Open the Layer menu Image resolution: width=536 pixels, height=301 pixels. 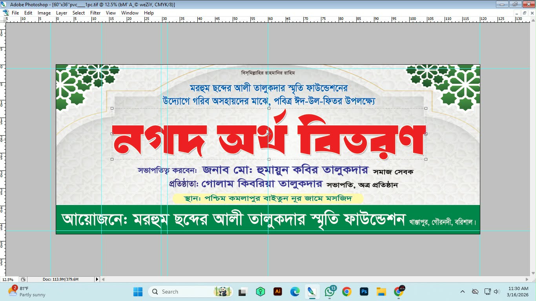[62, 13]
